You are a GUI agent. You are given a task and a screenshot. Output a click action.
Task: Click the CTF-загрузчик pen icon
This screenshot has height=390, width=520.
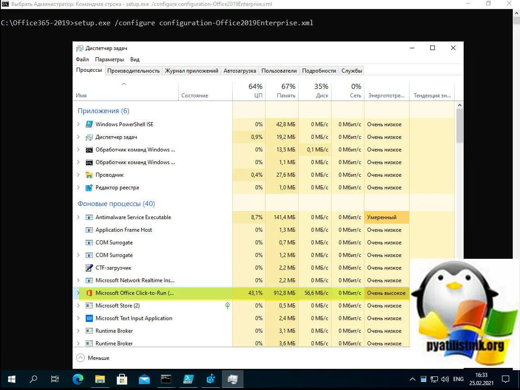pos(89,268)
